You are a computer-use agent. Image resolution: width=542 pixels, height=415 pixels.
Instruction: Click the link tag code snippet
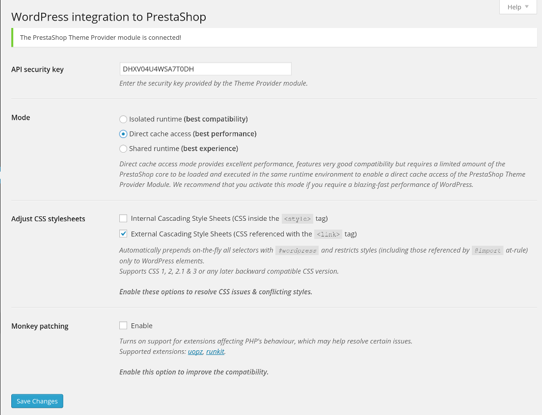click(x=328, y=234)
